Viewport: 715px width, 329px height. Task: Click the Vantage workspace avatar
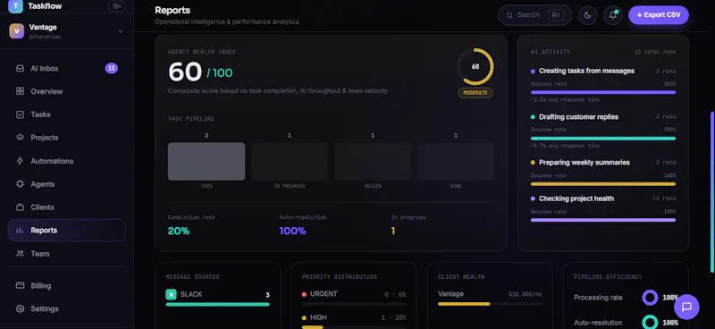pyautogui.click(x=16, y=31)
